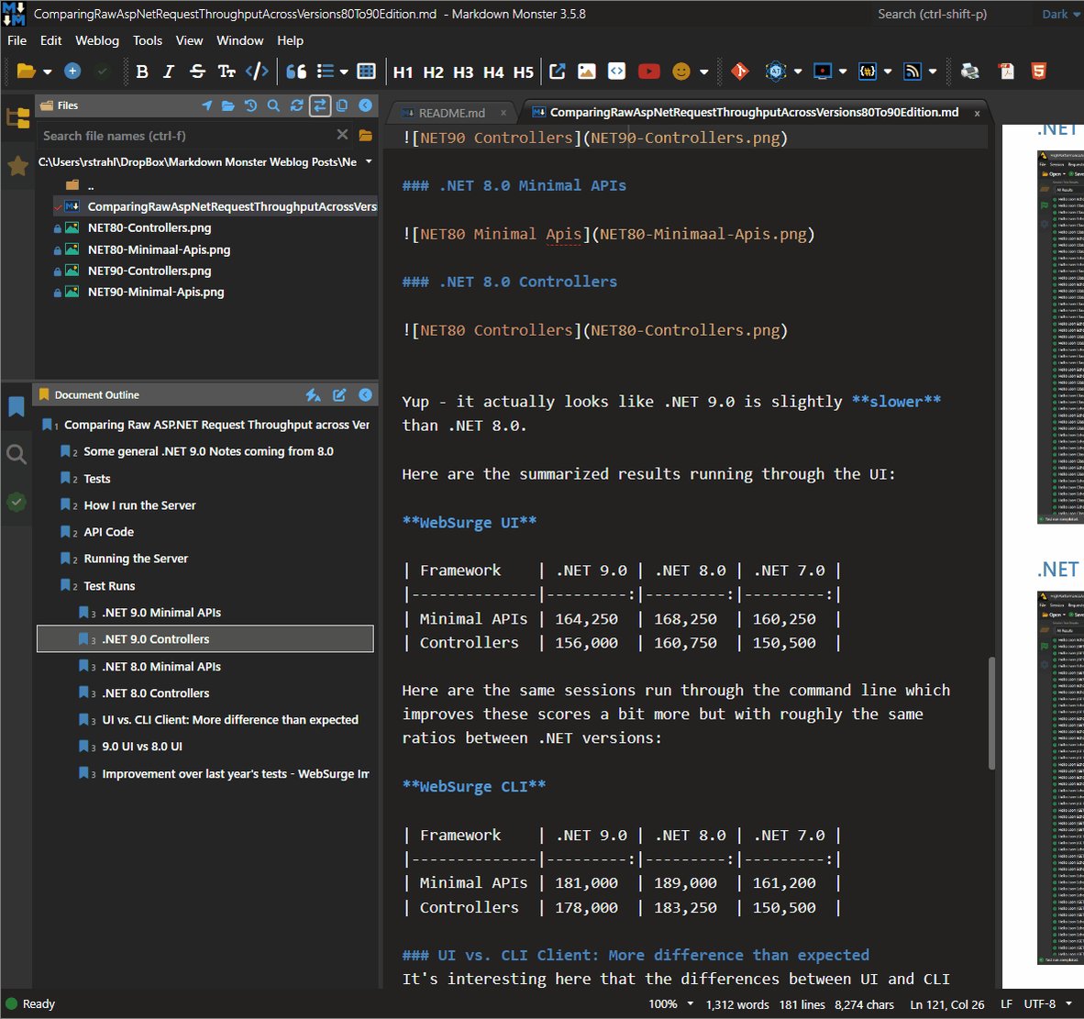The height and width of the screenshot is (1019, 1084).
Task: Print the document with the printer icon
Action: tap(970, 72)
